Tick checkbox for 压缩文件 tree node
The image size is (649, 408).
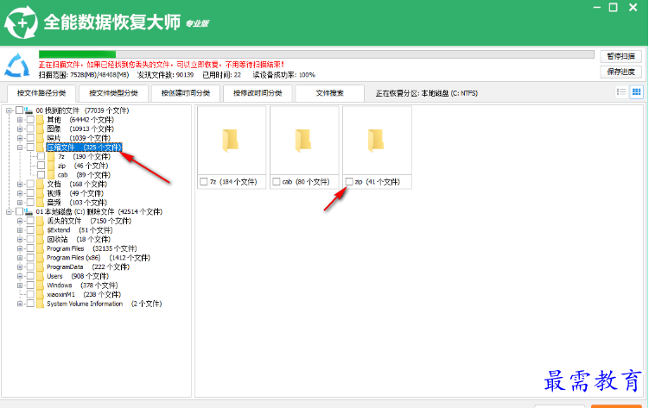click(x=30, y=148)
